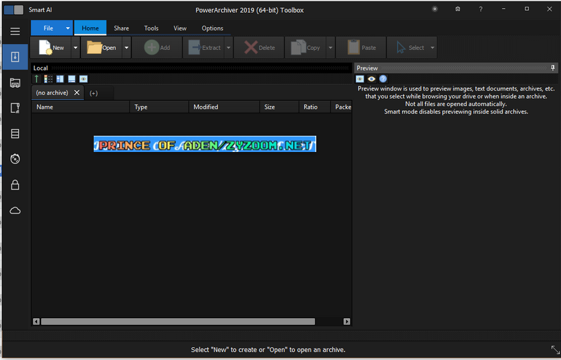Click the home icon in title bar
The width and height of the screenshot is (561, 360).
458,9
